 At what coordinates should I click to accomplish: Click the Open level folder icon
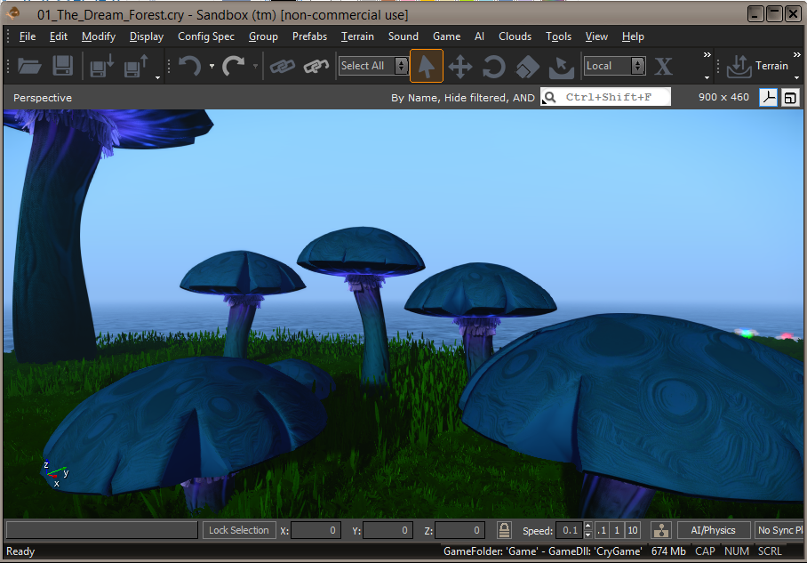point(29,66)
